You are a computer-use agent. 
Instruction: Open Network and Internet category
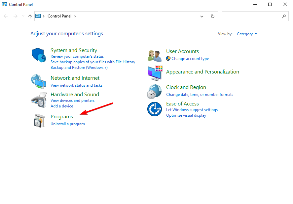click(x=75, y=78)
